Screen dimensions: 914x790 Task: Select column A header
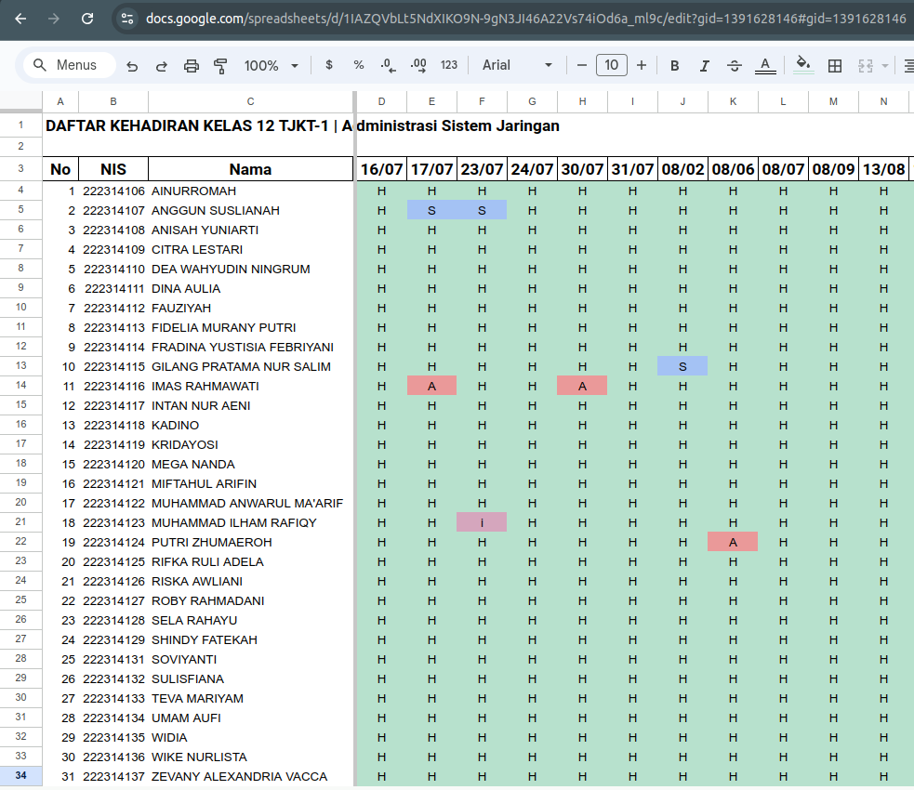[x=60, y=101]
